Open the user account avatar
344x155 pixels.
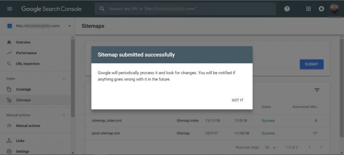point(335,9)
